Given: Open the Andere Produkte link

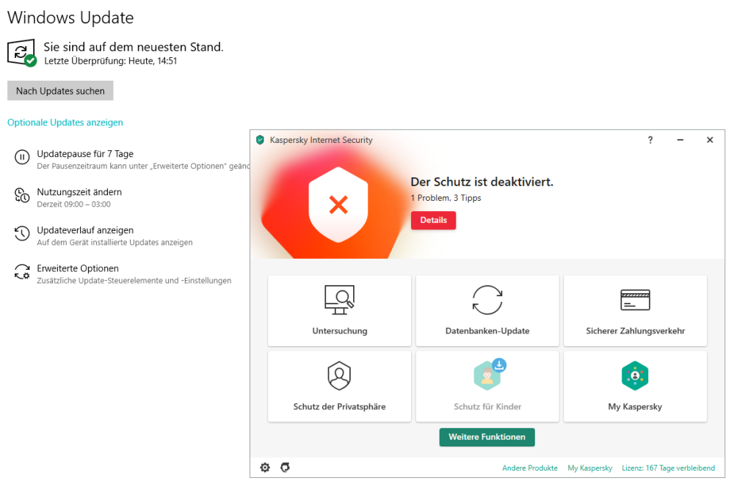Looking at the screenshot, I should point(530,468).
